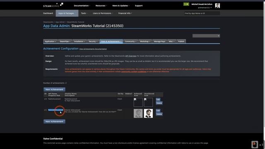Go to the Publish tab
The height and width of the screenshot is (149, 265).
coord(181,41)
